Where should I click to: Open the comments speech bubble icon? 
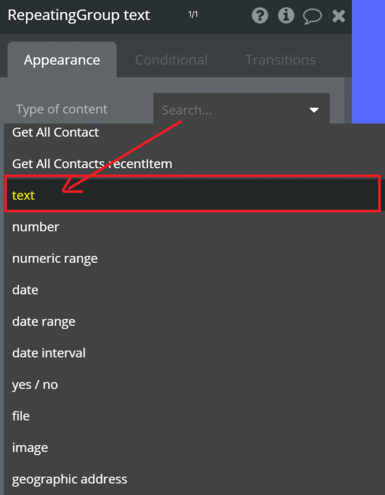(312, 16)
